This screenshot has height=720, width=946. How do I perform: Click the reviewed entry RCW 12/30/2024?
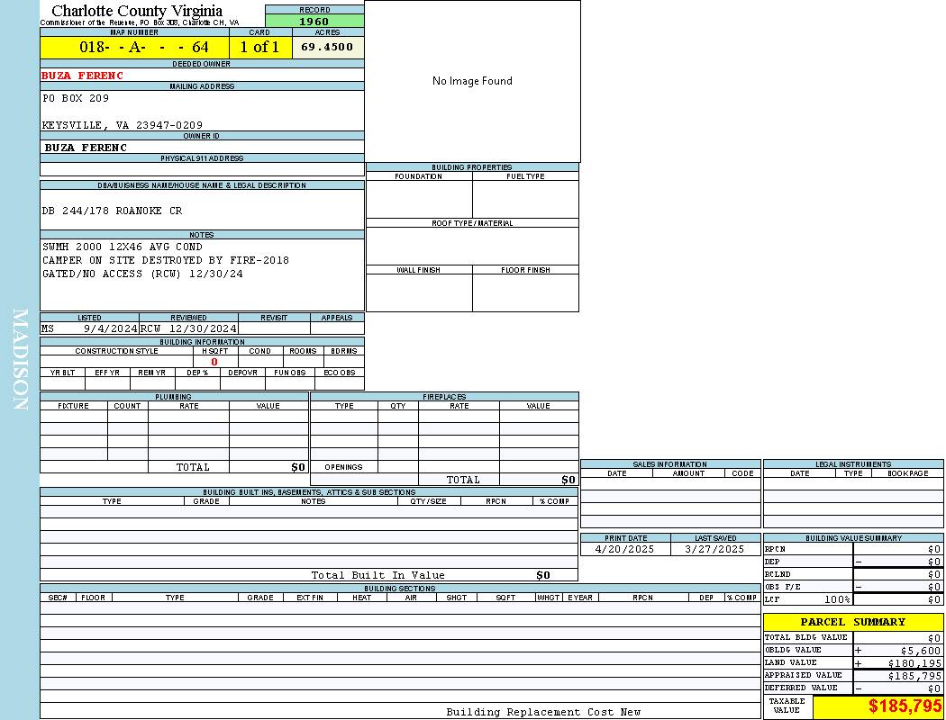click(189, 328)
